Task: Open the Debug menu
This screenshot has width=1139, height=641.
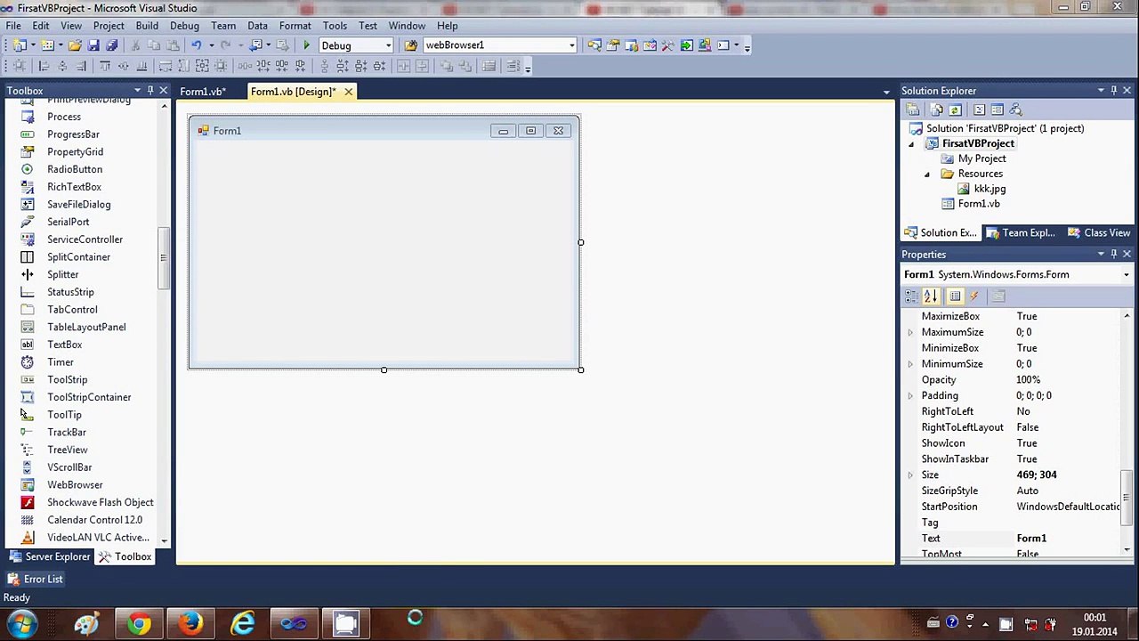Action: click(184, 26)
